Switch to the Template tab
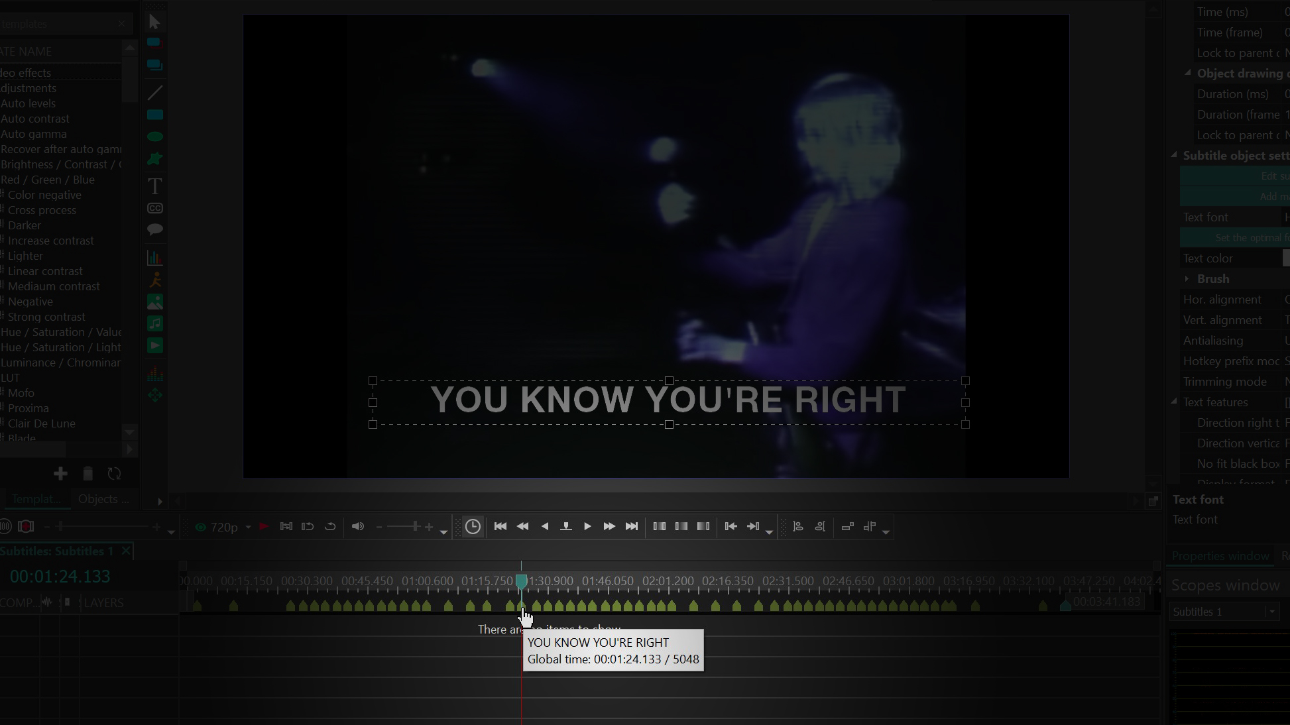Viewport: 1290px width, 725px height. pos(35,498)
